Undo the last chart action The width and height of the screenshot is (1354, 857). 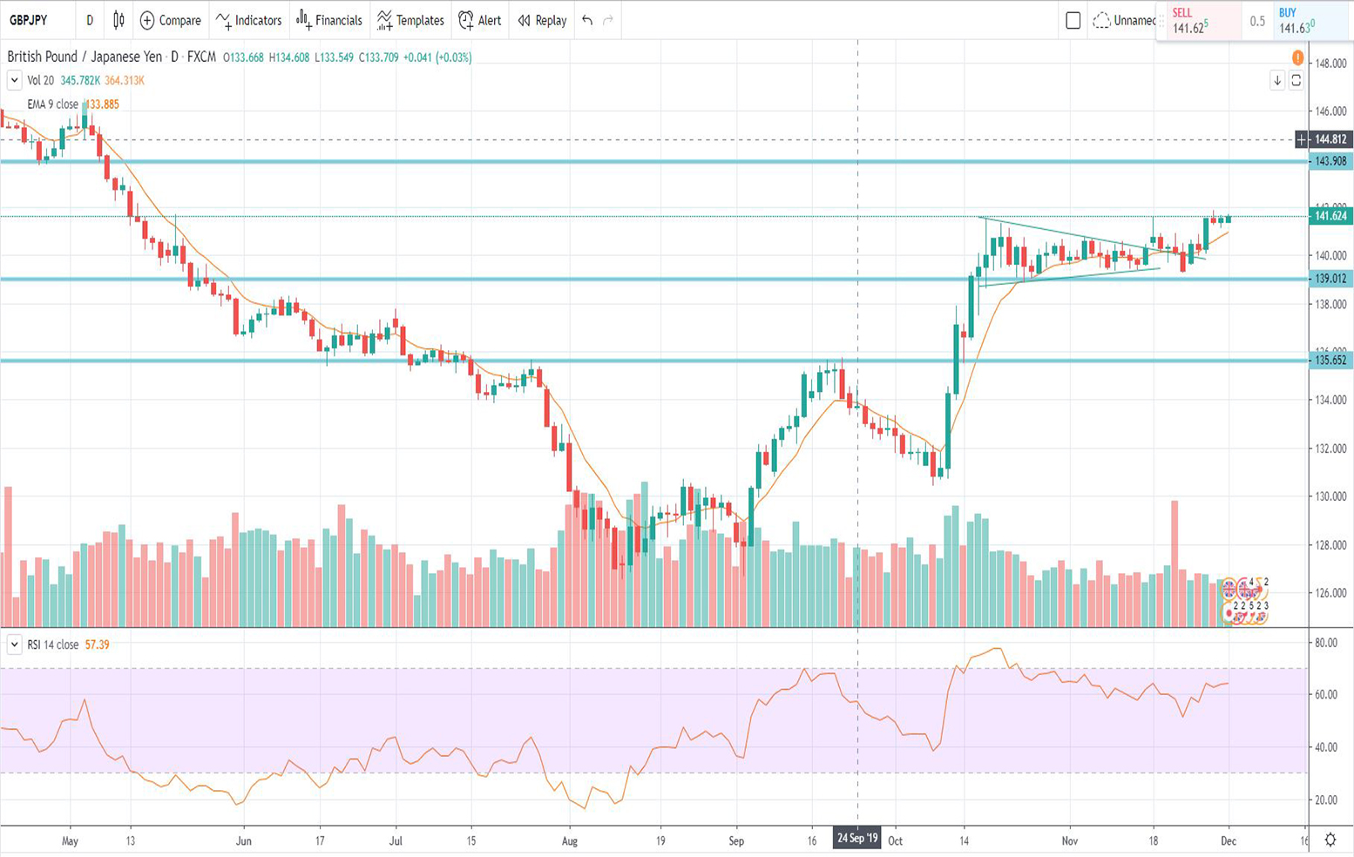click(587, 20)
